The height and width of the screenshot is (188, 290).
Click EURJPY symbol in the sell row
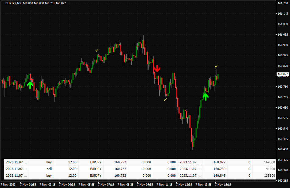96,169
